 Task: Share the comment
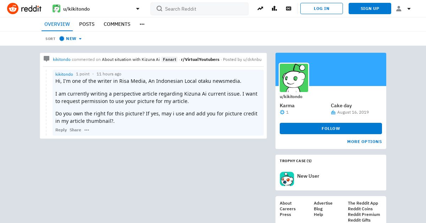[x=75, y=130]
